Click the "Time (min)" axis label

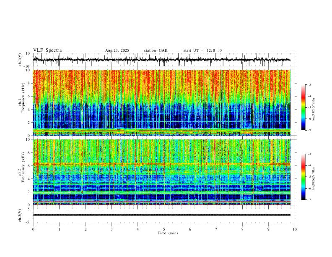point(168,233)
